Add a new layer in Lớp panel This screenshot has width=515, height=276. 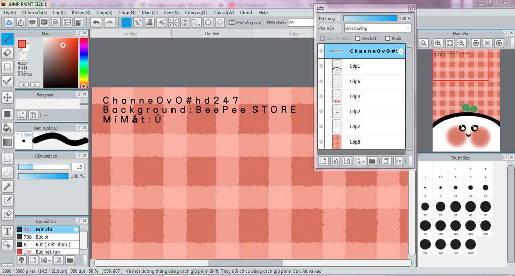coord(324,161)
